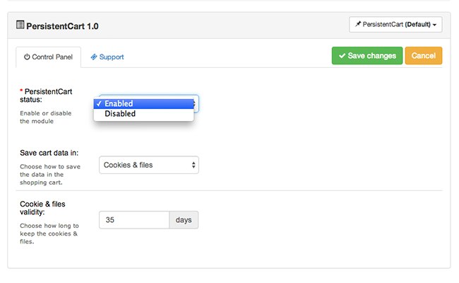Image resolution: width=459 pixels, height=283 pixels.
Task: Click the checkmark icon in Save changes
Action: [x=342, y=56]
